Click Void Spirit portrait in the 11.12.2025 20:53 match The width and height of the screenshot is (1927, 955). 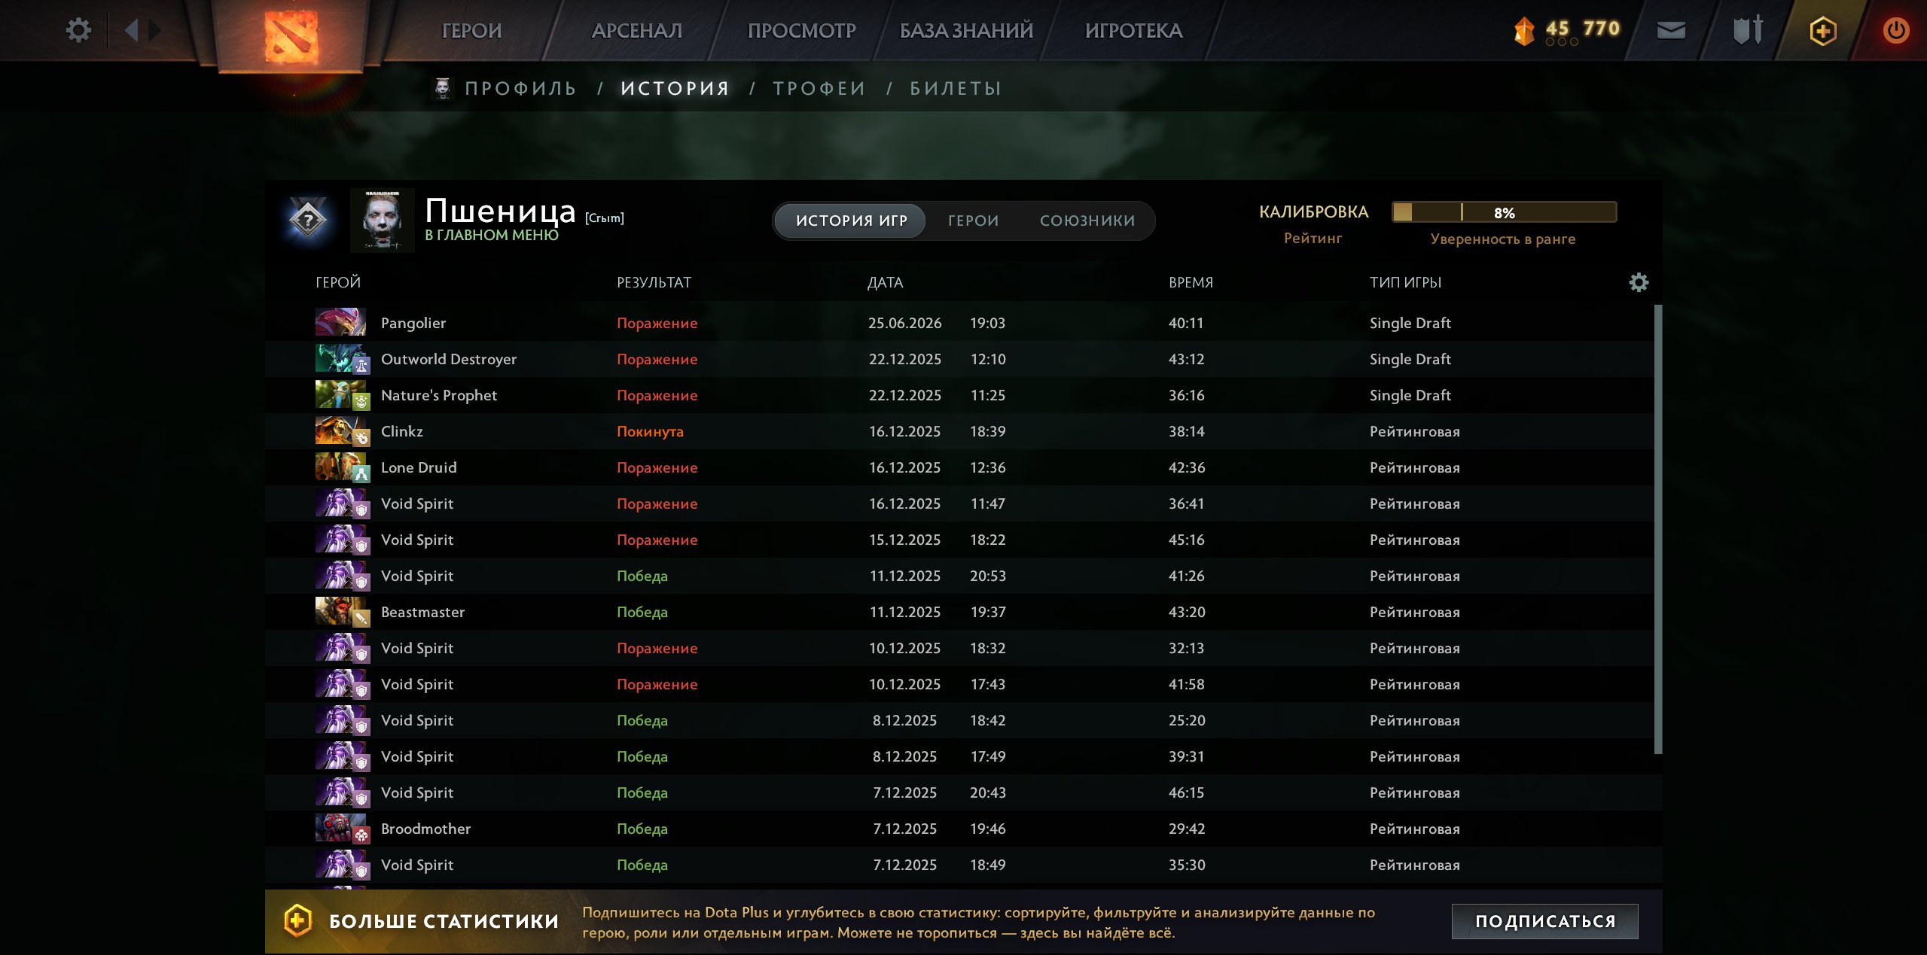pos(340,575)
